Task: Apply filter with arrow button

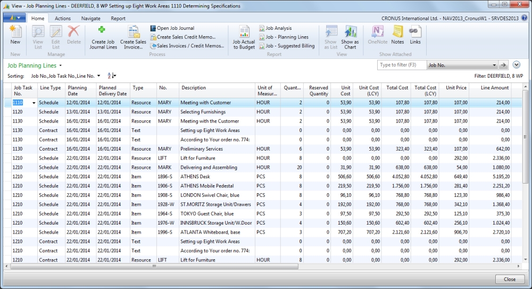Action: coord(503,65)
